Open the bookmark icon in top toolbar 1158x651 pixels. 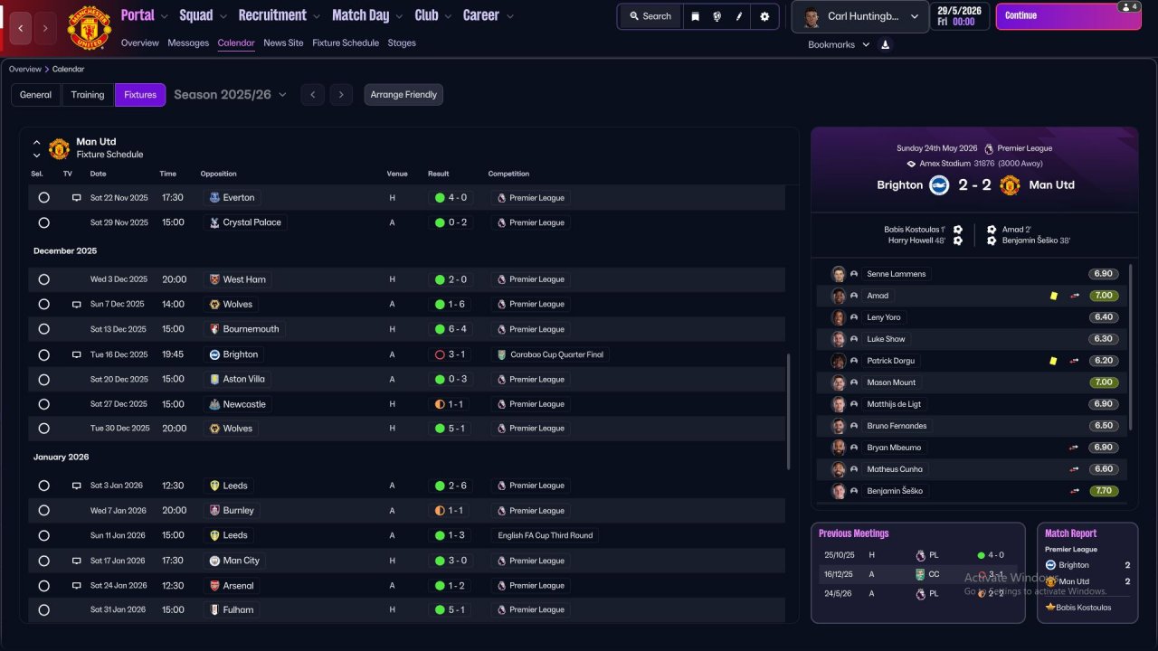(x=695, y=16)
